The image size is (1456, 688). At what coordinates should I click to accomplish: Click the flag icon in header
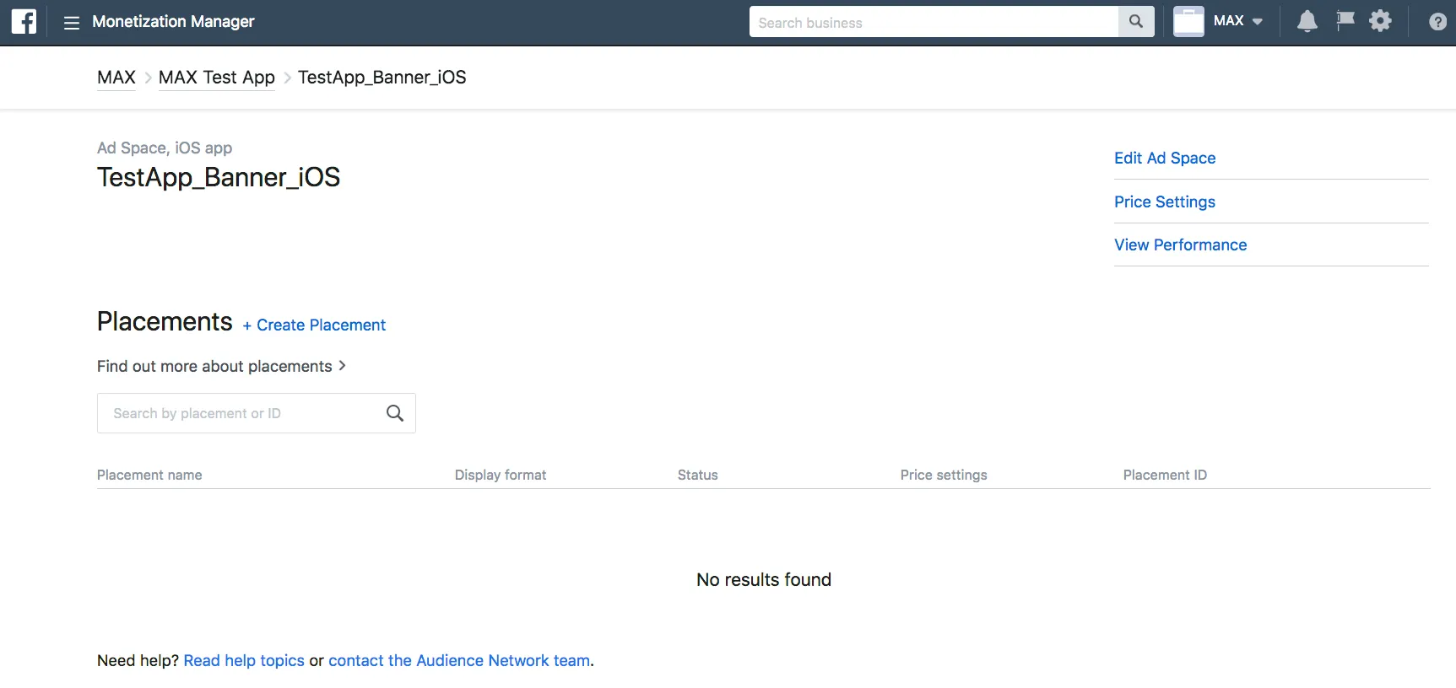(x=1345, y=21)
